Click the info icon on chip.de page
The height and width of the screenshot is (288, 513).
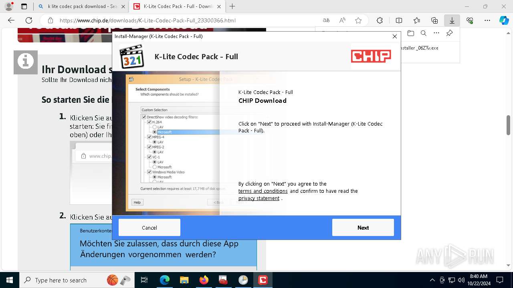pos(26,62)
